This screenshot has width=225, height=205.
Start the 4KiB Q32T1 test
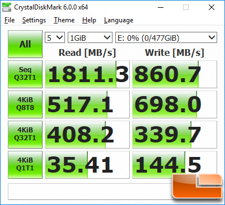25,135
